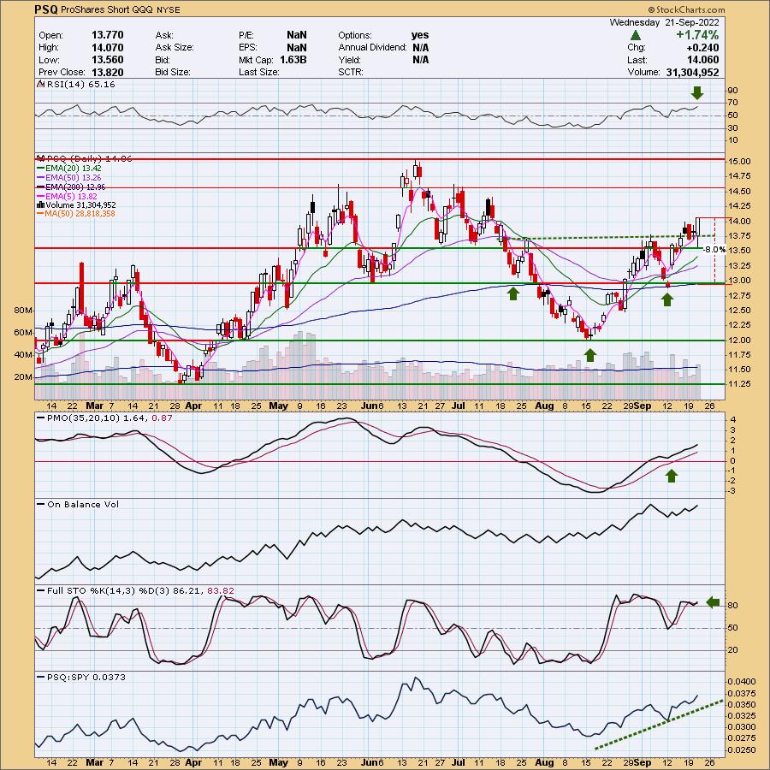Click the 'Last Size:' label
Viewport: 770px width, 770px height.
point(258,72)
